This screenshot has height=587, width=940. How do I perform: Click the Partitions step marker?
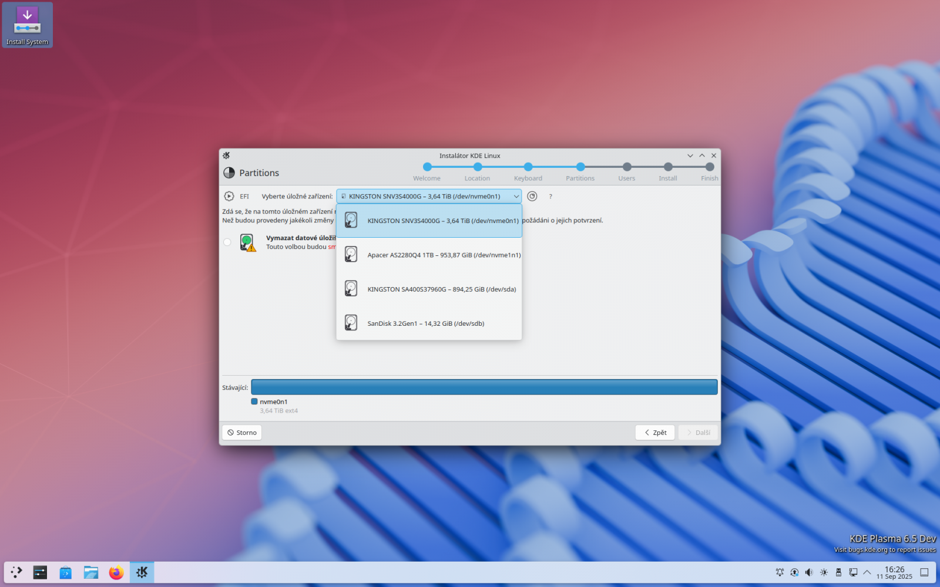tap(580, 167)
